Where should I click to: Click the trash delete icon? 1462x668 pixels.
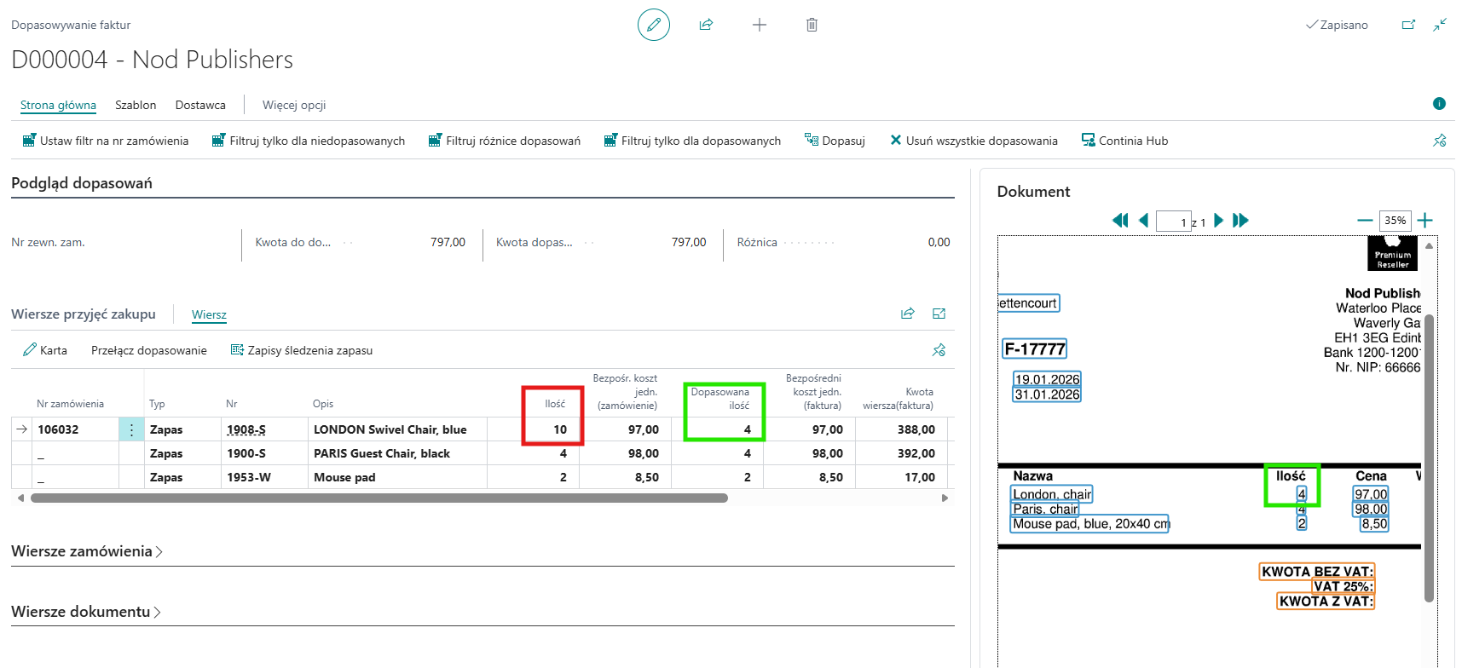coord(812,25)
